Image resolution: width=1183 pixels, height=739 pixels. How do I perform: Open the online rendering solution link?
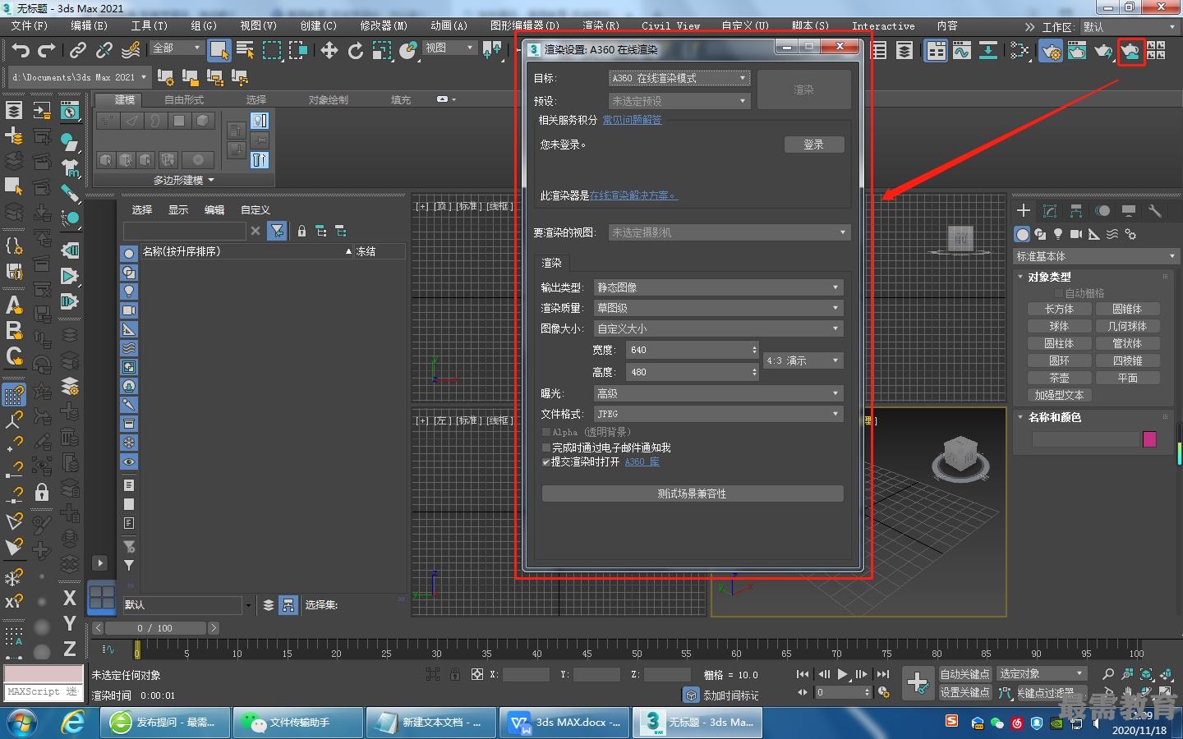(x=633, y=195)
